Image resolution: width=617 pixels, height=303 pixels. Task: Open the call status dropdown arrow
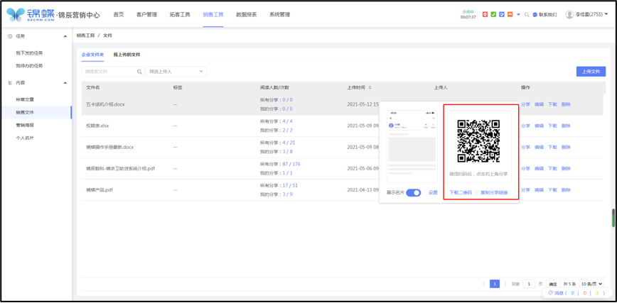click(x=518, y=14)
